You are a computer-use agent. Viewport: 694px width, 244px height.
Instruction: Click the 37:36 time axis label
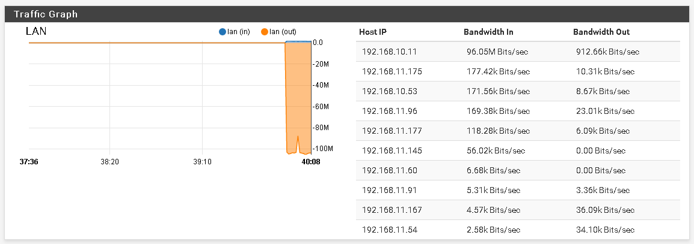click(x=29, y=162)
